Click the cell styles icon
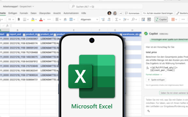Viewport: 188px width, 117px height. pos(149,19)
